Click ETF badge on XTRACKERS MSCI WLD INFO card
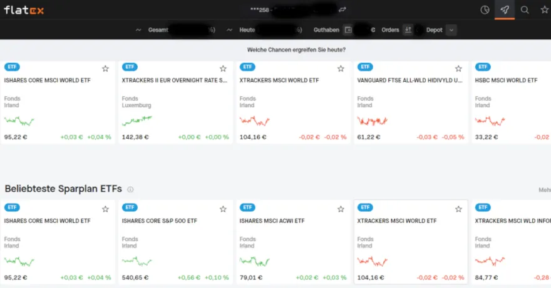Viewport: 551px width, 288px height. click(x=483, y=207)
